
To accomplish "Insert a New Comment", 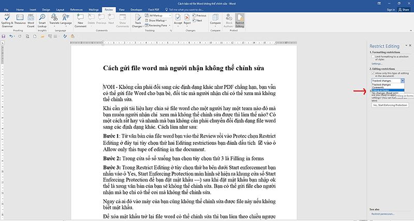I will point(80,21).
